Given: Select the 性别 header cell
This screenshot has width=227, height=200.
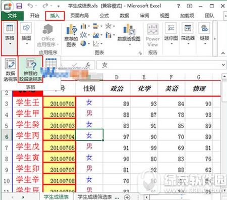Looking at the screenshot, I should point(89,88).
